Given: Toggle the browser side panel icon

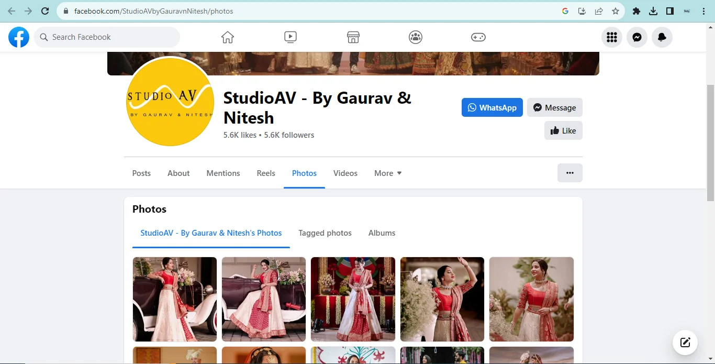Looking at the screenshot, I should pyautogui.click(x=670, y=11).
